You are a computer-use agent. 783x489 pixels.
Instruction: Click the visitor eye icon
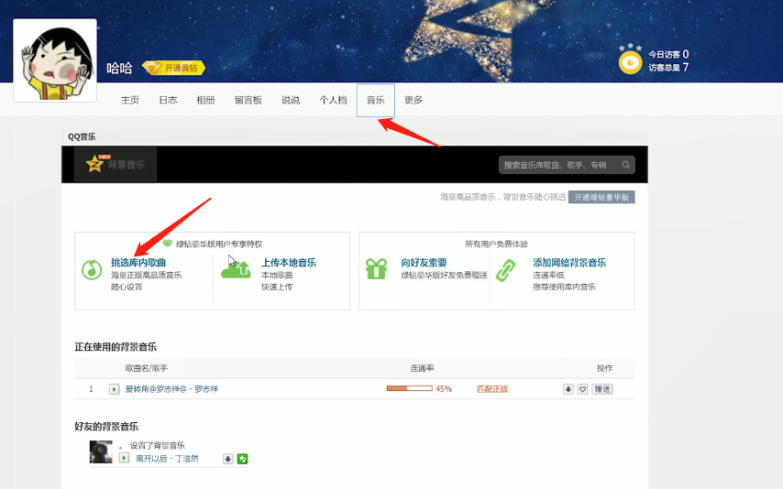630,62
